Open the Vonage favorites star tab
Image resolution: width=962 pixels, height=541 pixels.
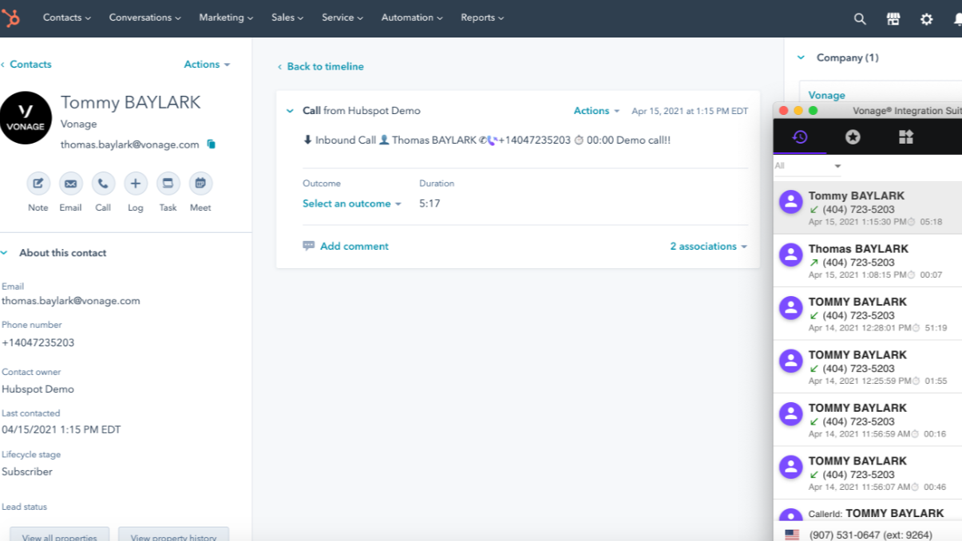[x=853, y=137]
